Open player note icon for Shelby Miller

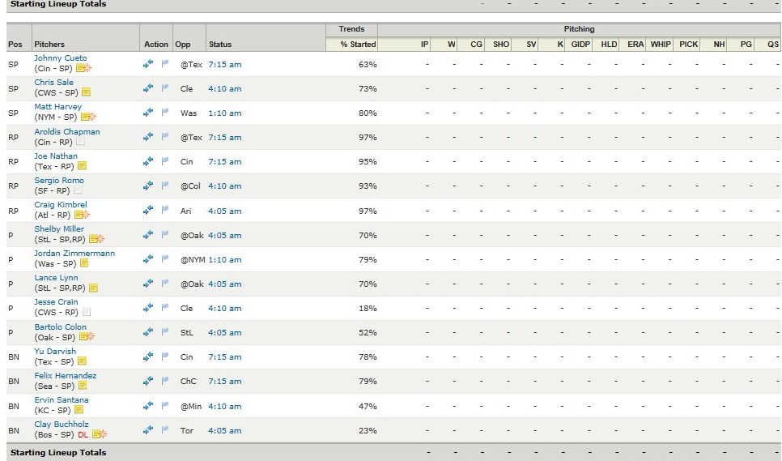click(97, 239)
